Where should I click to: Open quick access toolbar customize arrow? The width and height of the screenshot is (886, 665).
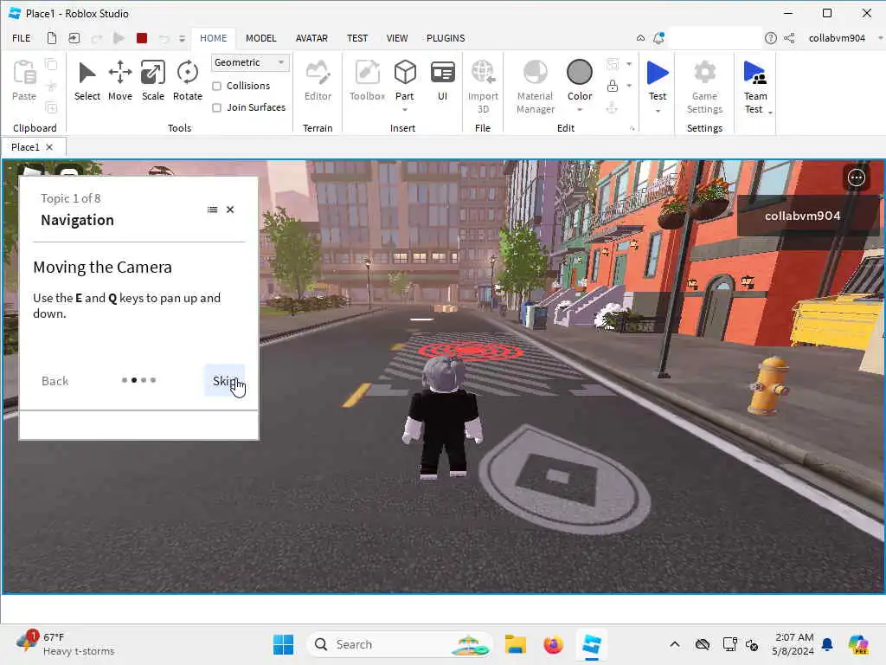click(182, 38)
